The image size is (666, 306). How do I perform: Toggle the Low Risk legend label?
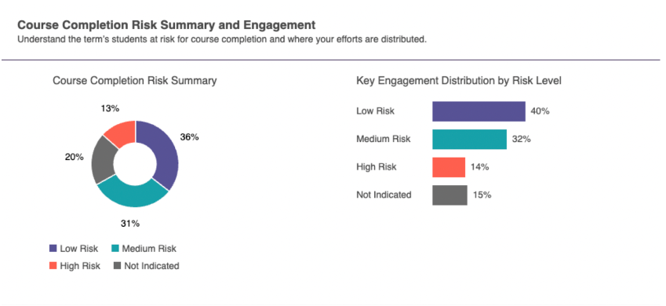point(79,249)
